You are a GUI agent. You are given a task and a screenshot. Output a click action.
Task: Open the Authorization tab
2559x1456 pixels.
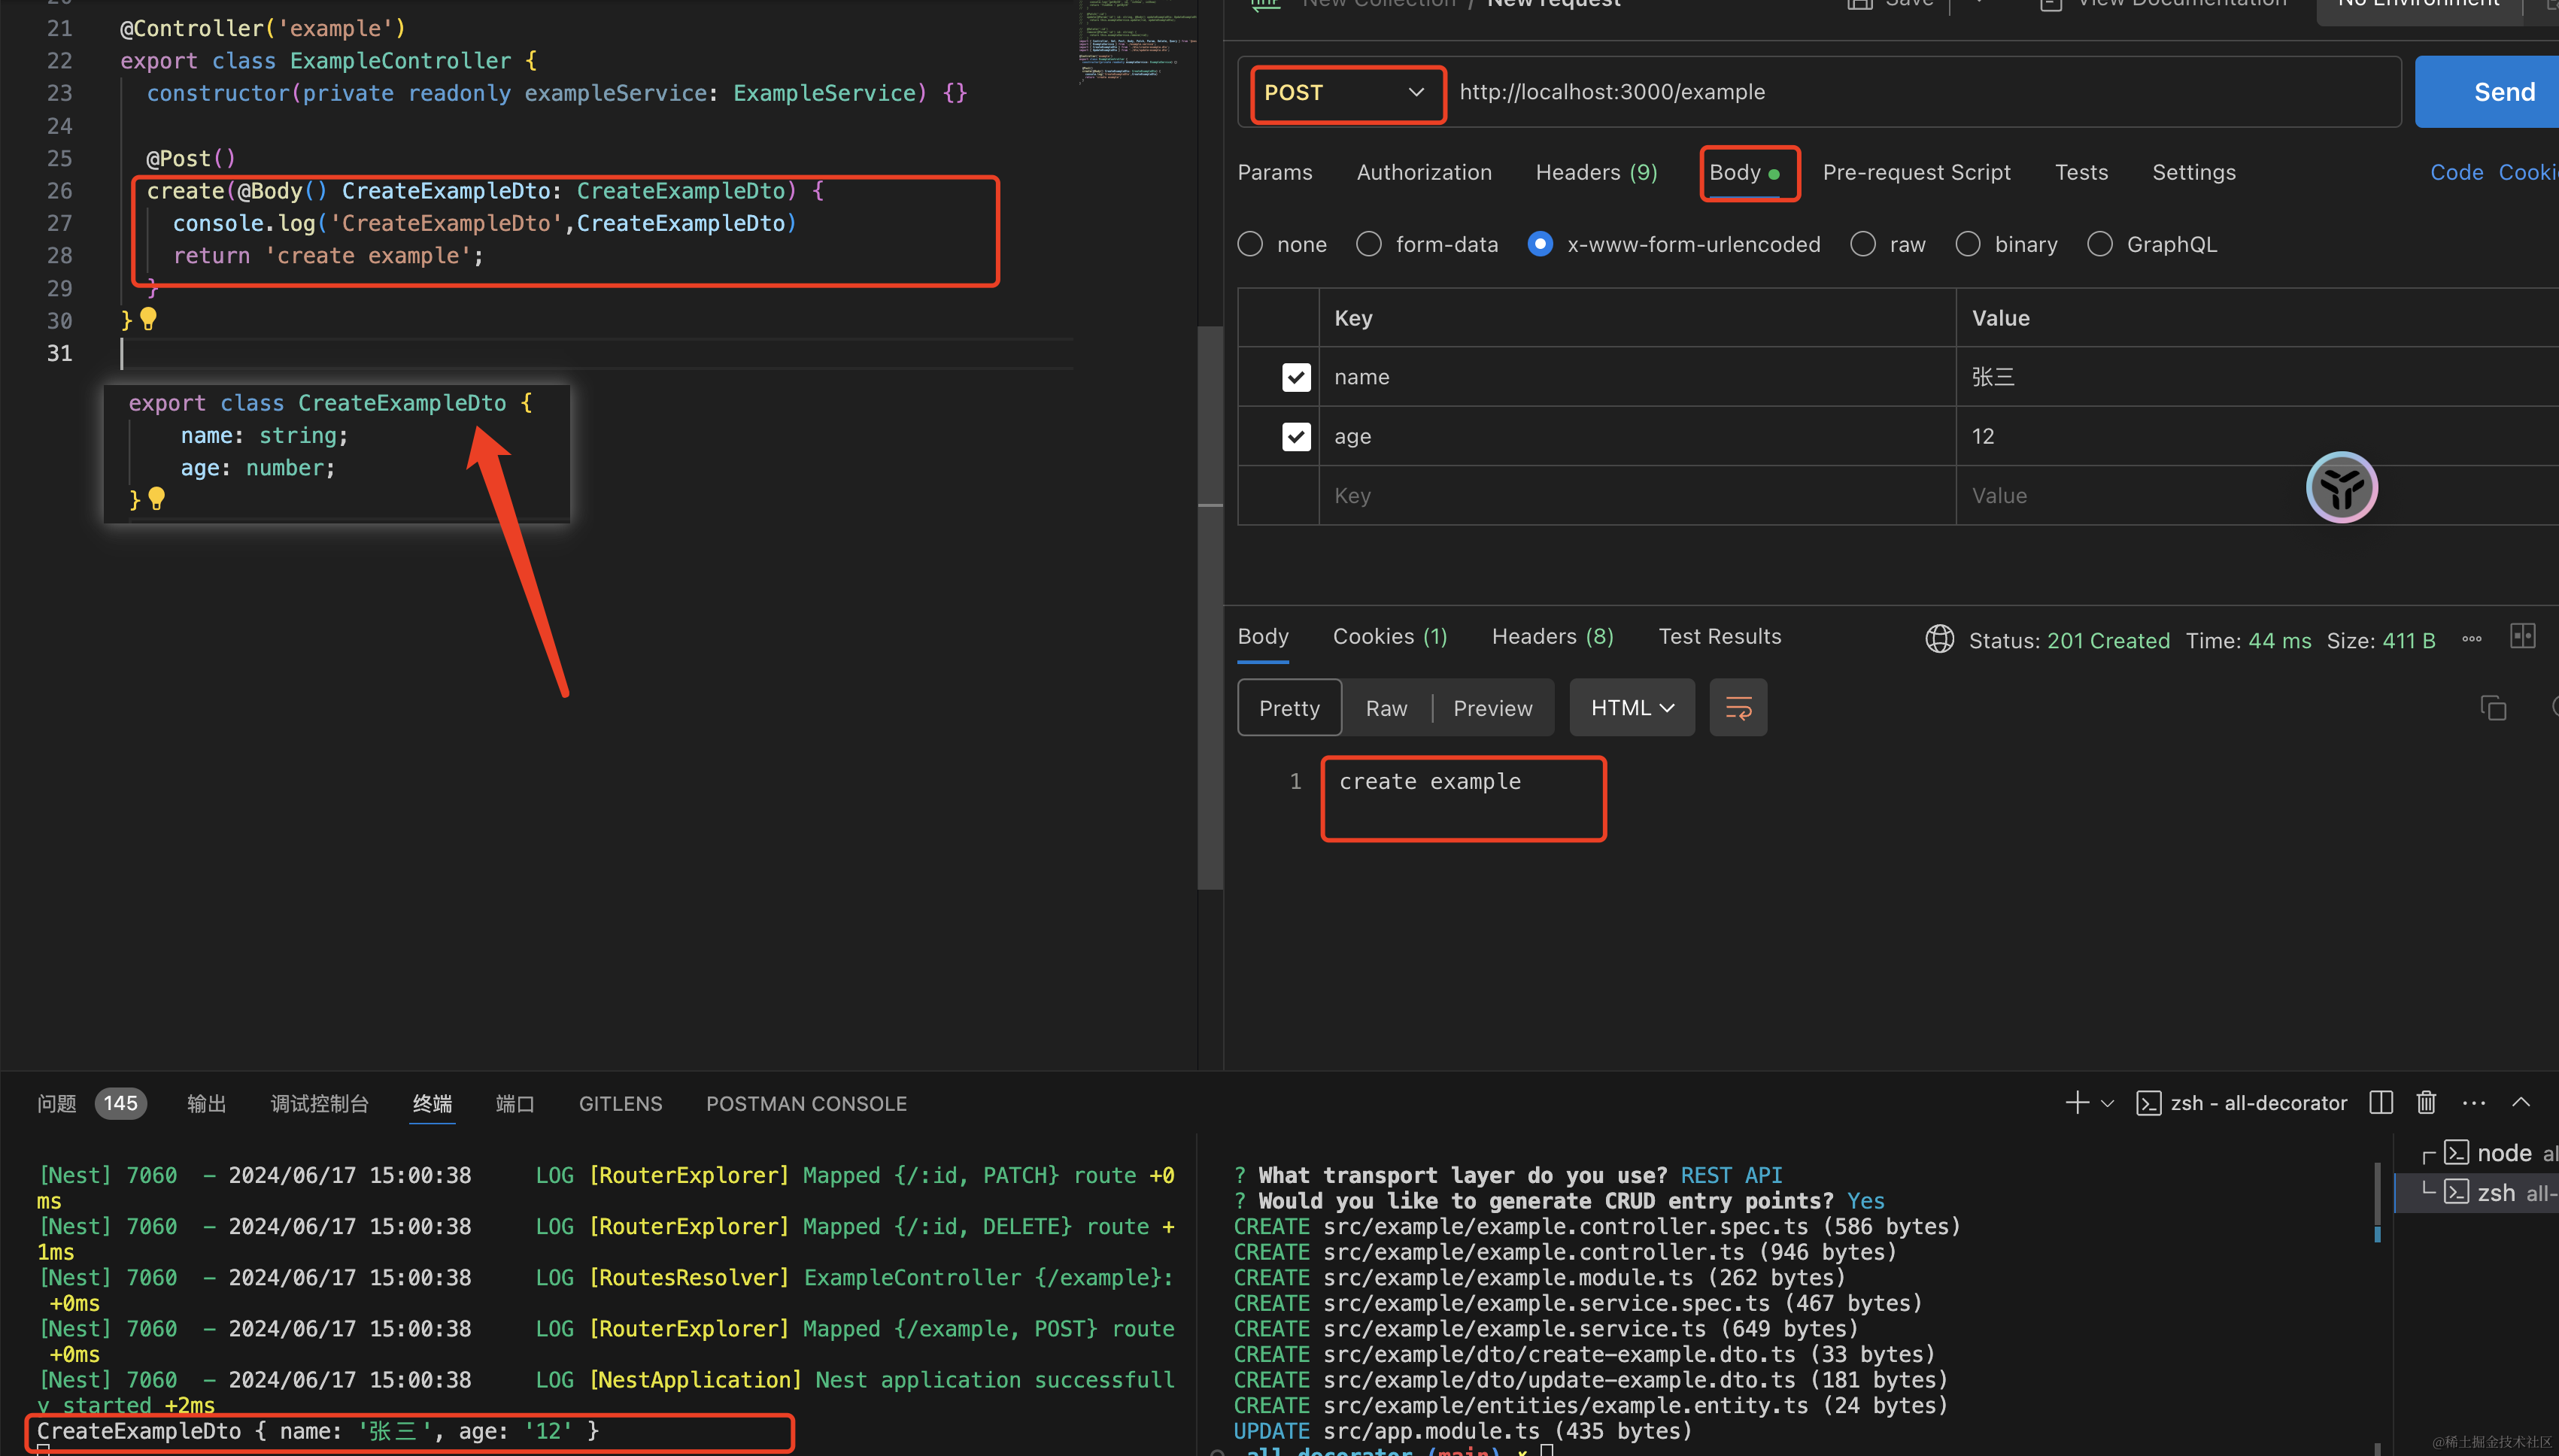click(x=1423, y=173)
